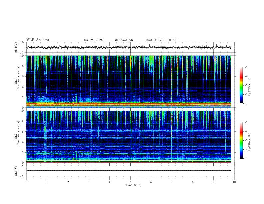The height and width of the screenshot is (204, 264).
Task: Click the ch.2 'Frequency (kHz)' axis label
Action: click(19, 133)
